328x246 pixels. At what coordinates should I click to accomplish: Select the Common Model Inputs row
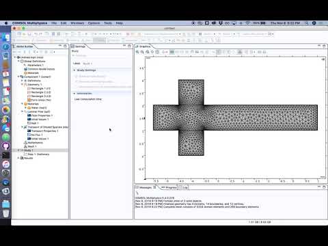[40, 69]
